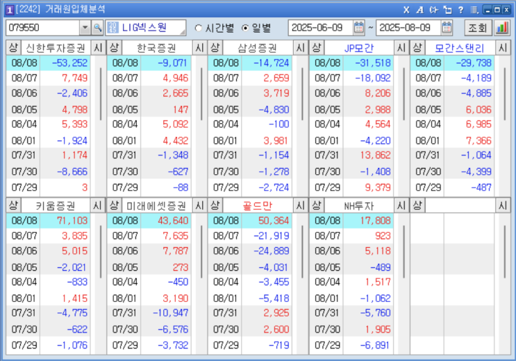This screenshot has height=361, width=516.
Task: Select the -29,738 value in 모간스탠리
Action: point(474,63)
